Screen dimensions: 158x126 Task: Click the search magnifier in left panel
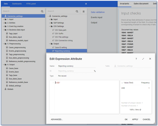coord(42,11)
